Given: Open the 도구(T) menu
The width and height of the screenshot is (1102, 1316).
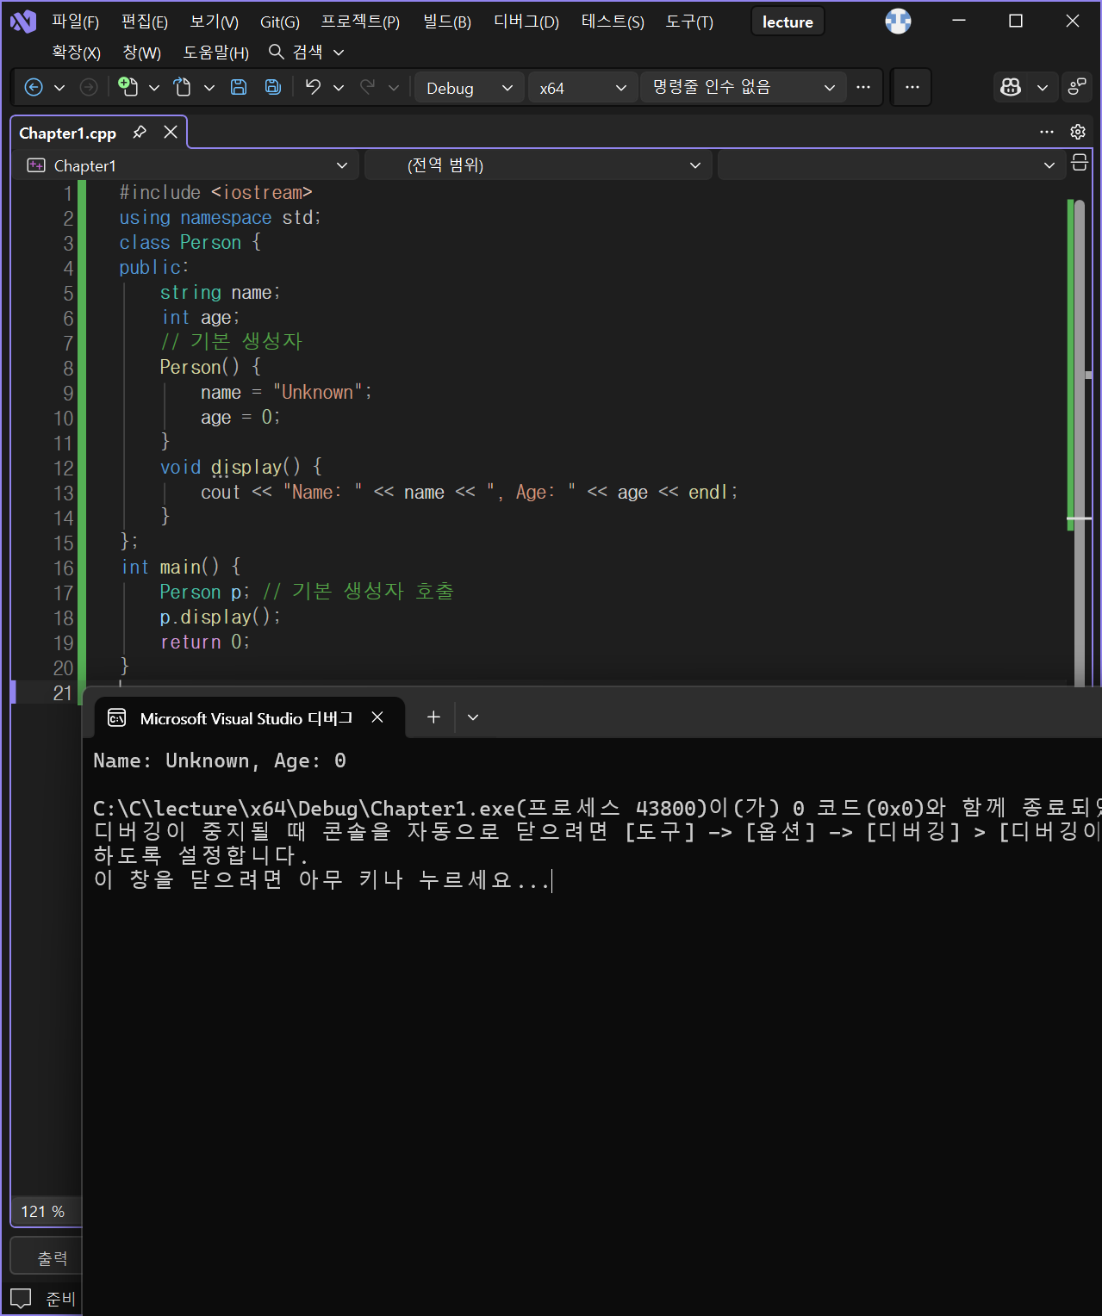Looking at the screenshot, I should click(689, 22).
